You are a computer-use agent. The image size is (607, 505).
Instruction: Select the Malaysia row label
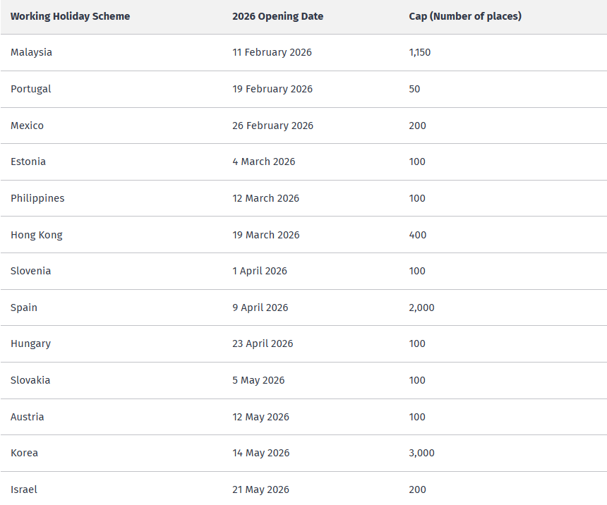tap(31, 52)
